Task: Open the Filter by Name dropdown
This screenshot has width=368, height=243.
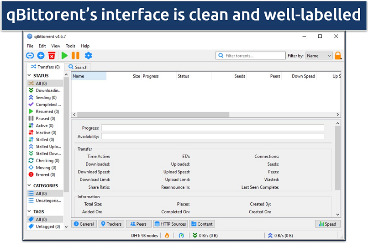Action: pyautogui.click(x=319, y=56)
